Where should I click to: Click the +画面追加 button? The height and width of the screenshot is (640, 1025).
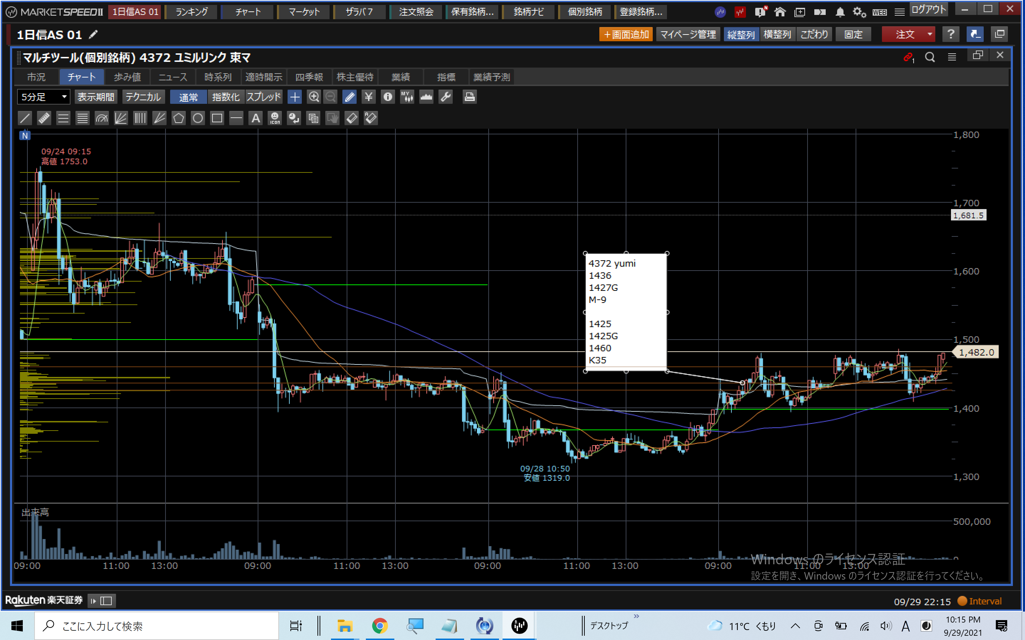click(626, 34)
